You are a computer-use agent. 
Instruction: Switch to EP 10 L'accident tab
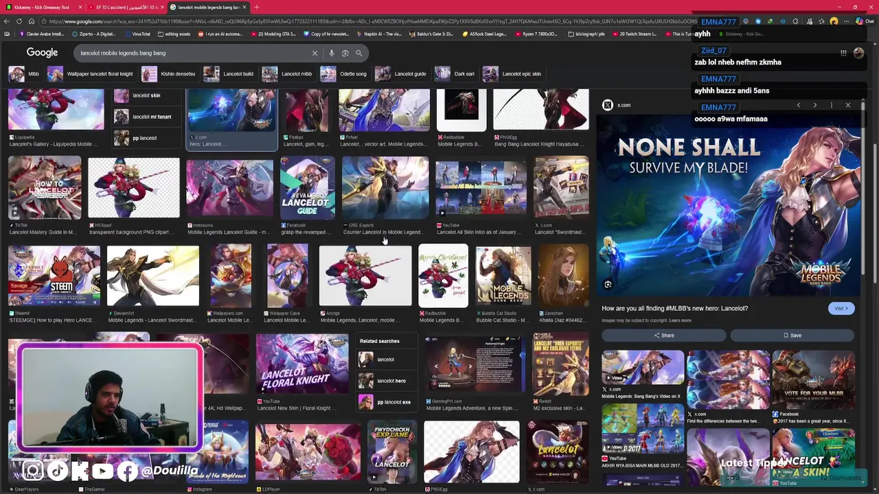coord(126,7)
